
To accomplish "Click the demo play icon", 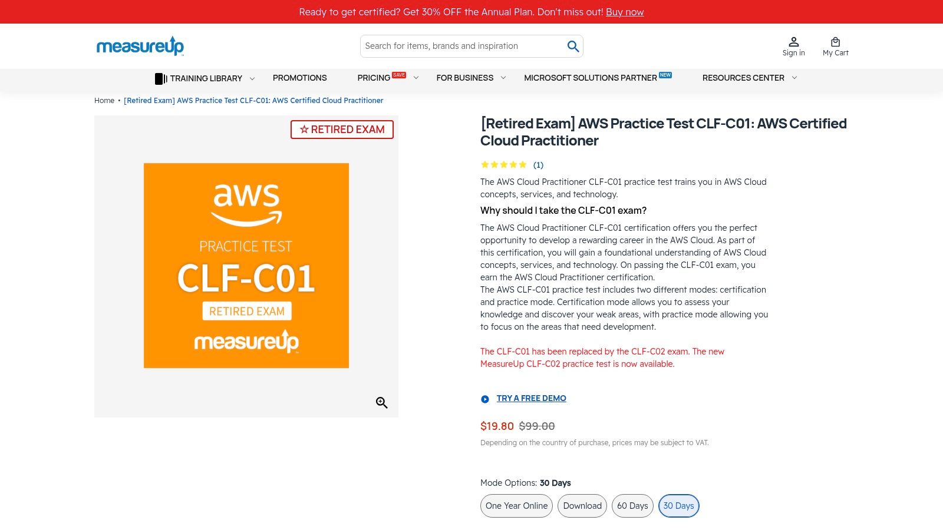I will [x=485, y=399].
